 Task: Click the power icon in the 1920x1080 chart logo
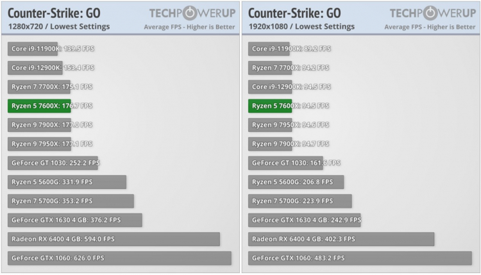pos(437,13)
